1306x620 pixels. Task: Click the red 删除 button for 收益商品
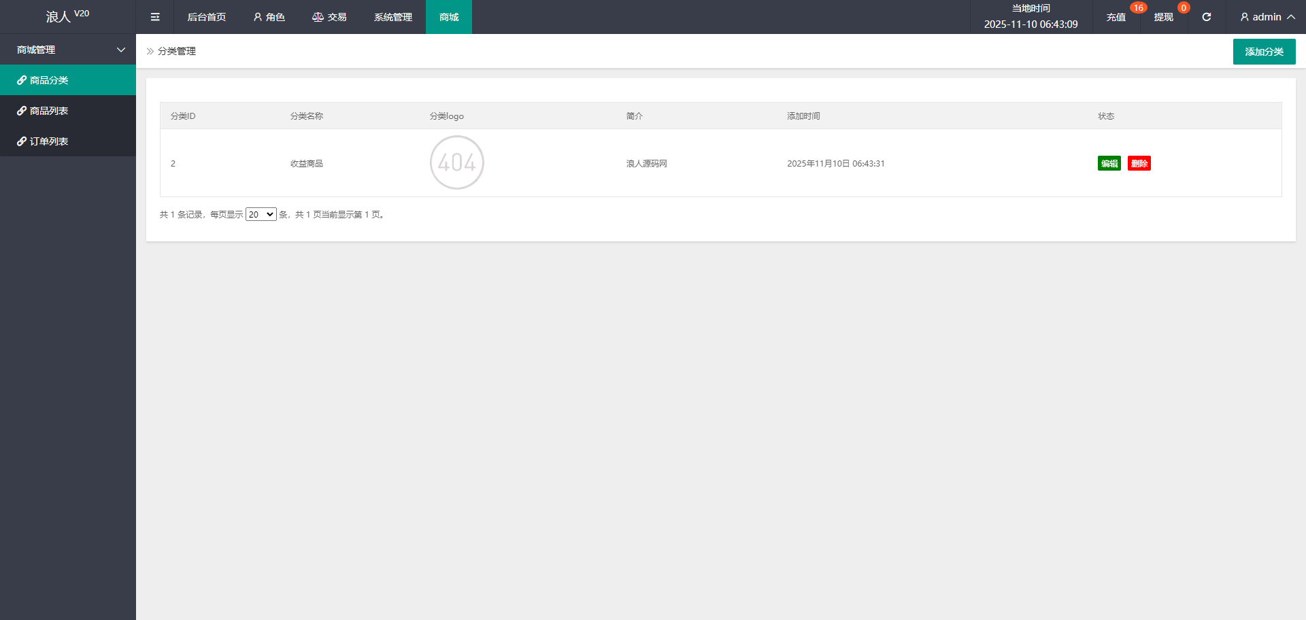click(x=1139, y=163)
